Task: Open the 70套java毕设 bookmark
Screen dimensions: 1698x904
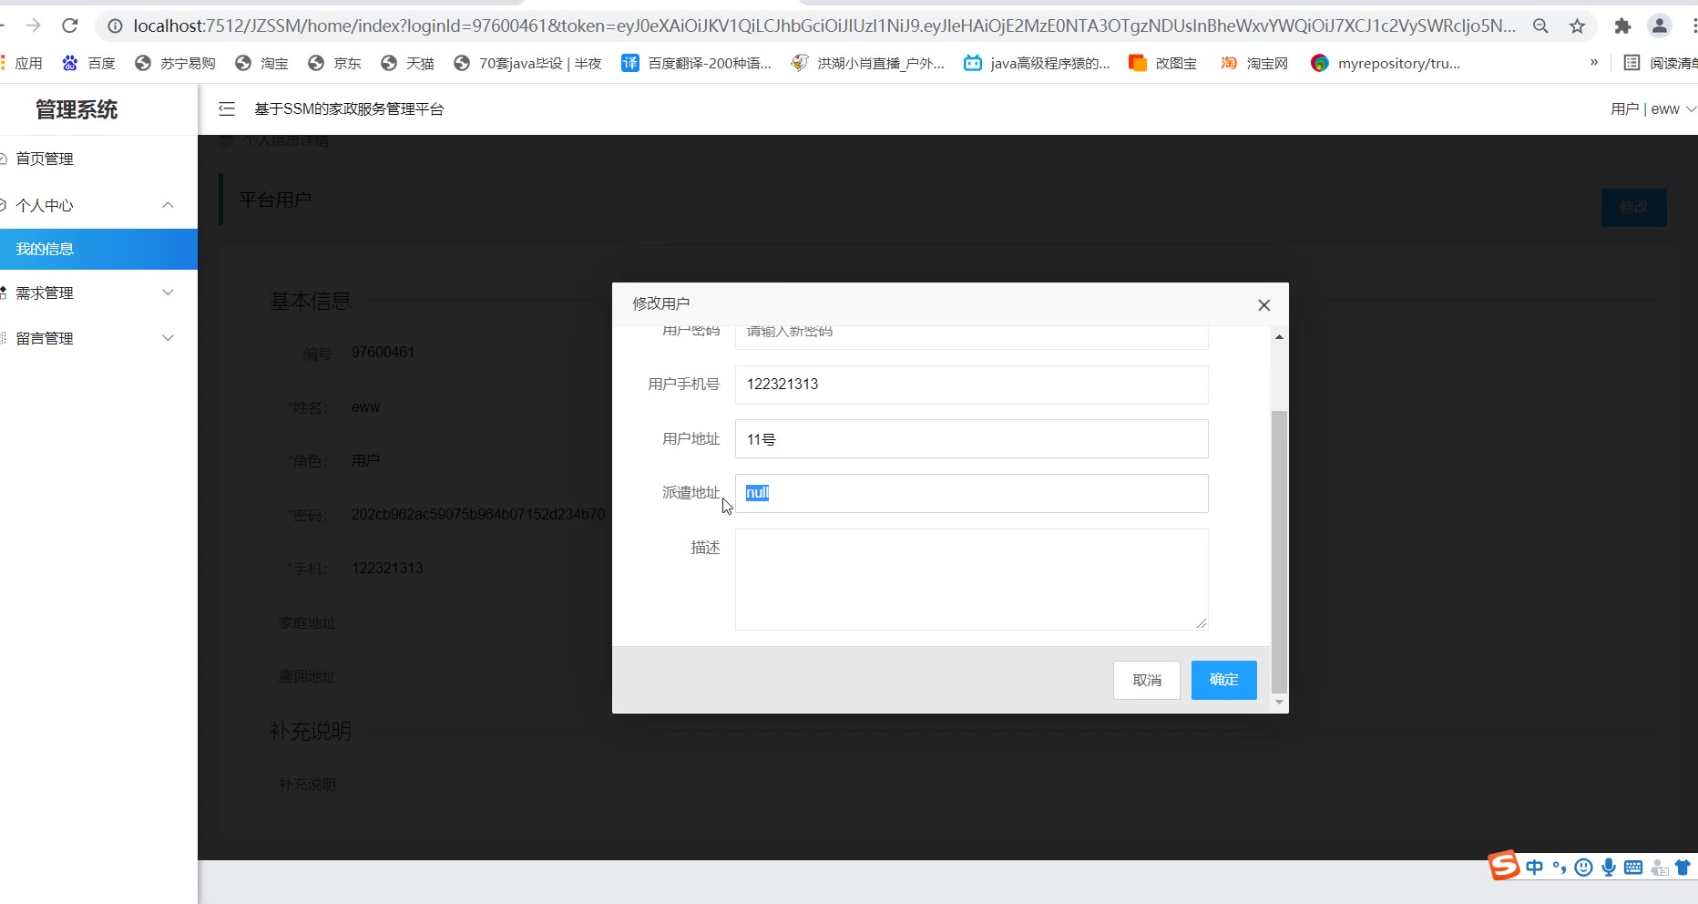Action: pyautogui.click(x=527, y=63)
